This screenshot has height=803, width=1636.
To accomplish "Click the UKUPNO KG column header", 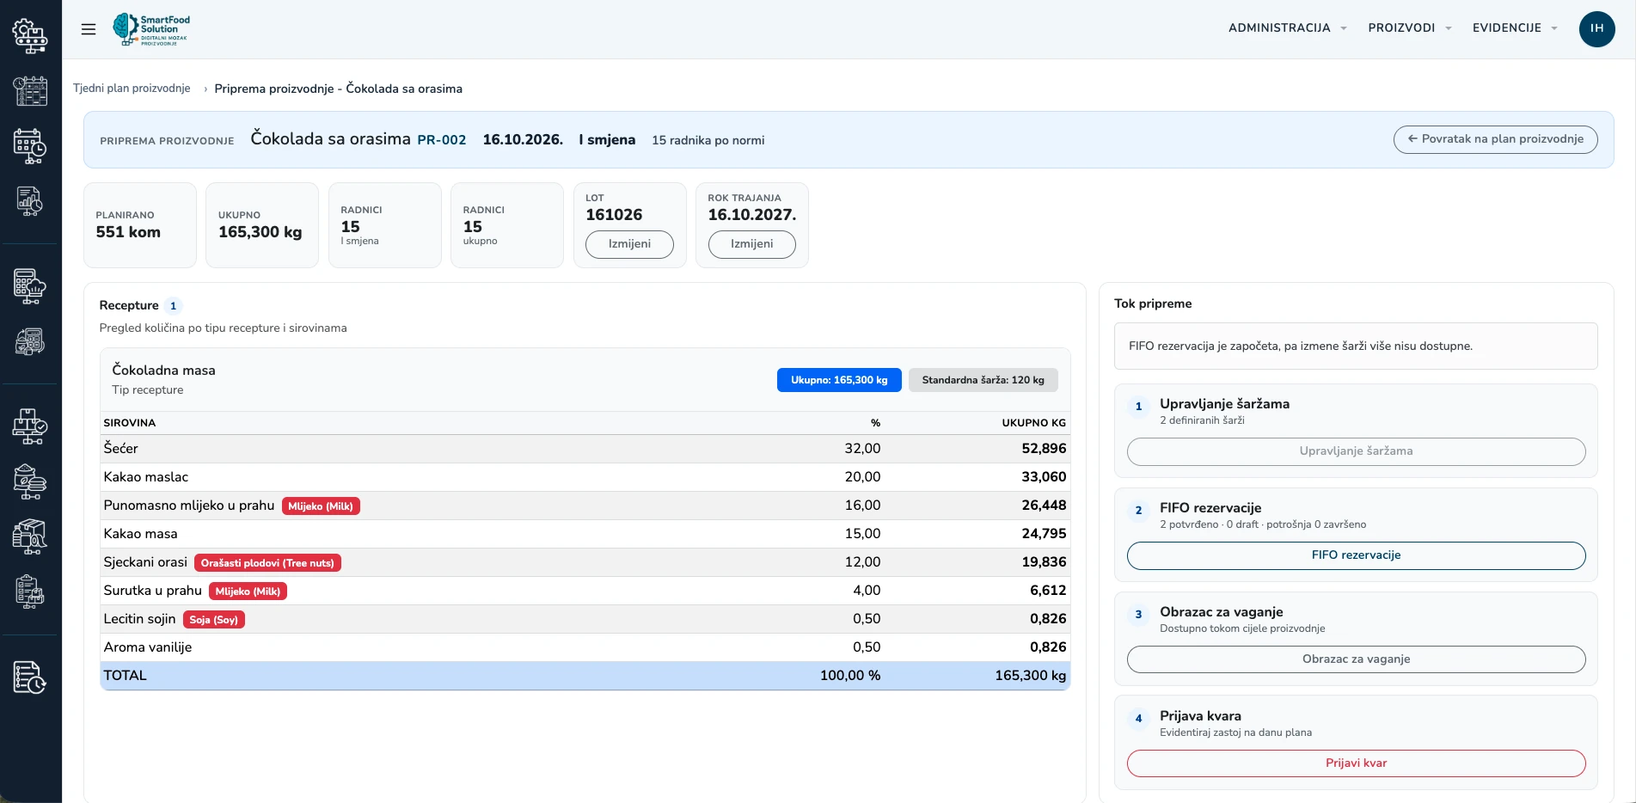I will (1033, 423).
